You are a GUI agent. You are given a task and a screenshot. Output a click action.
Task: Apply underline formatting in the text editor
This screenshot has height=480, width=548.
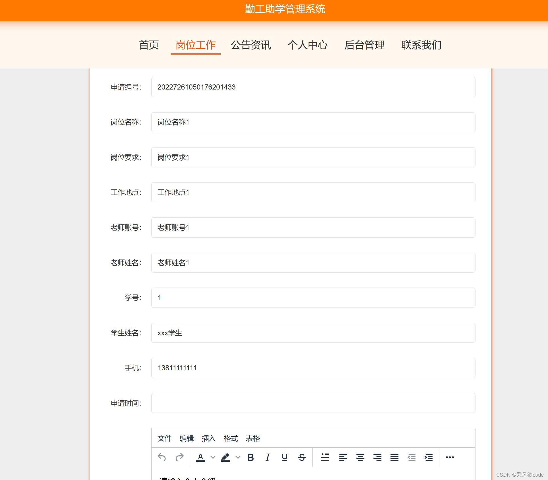tap(284, 457)
